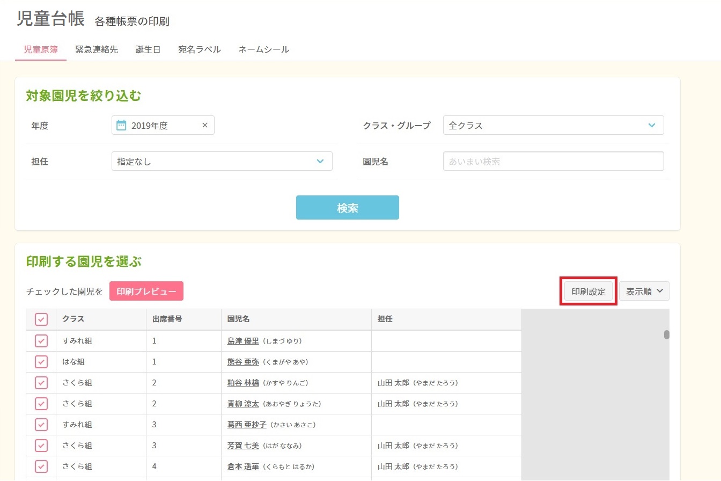The height and width of the screenshot is (481, 721).
Task: Click the 印刷する園児を選ぶ section heading
Action: pos(84,262)
